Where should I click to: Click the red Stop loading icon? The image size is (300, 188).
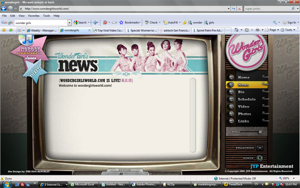pos(239,9)
